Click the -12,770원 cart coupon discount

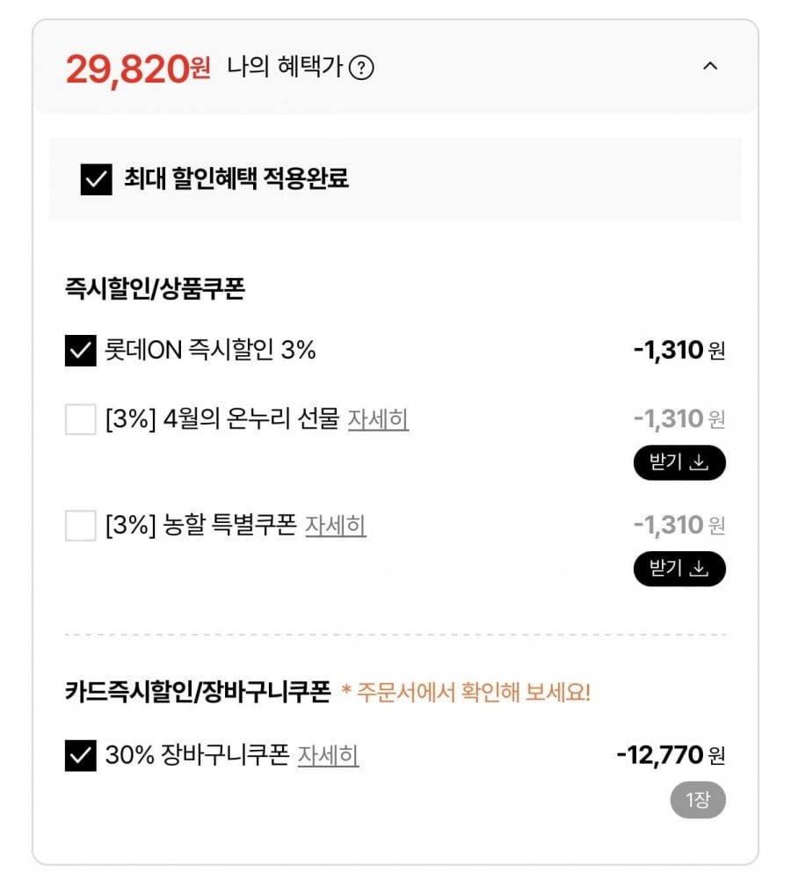tap(671, 755)
